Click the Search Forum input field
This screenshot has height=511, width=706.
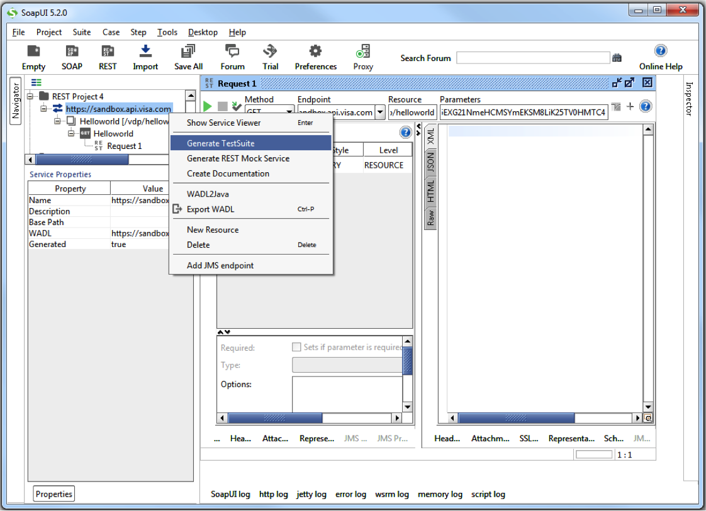pos(532,58)
